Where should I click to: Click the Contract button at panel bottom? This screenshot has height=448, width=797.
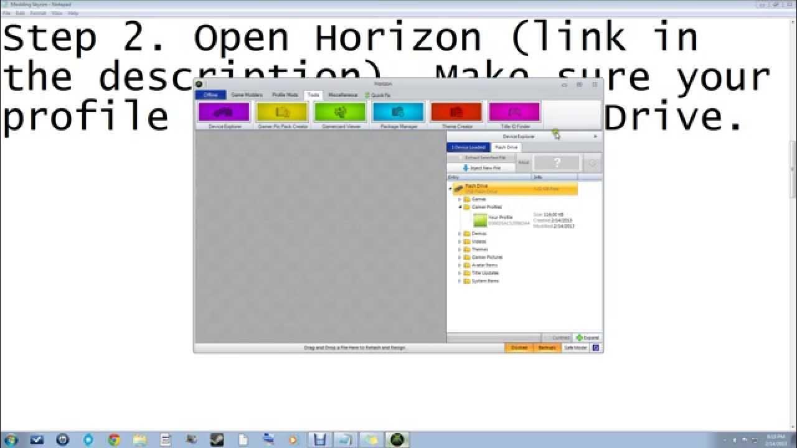coord(557,338)
